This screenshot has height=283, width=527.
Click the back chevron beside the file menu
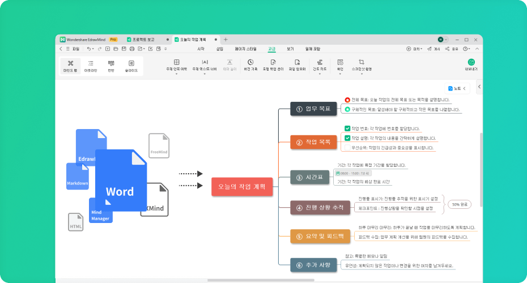pos(61,49)
